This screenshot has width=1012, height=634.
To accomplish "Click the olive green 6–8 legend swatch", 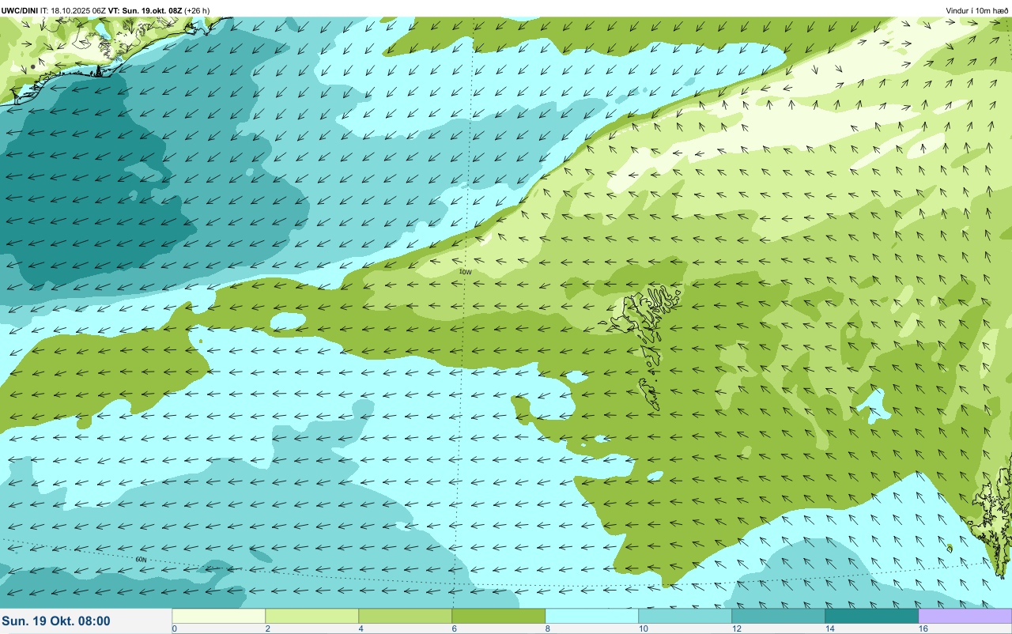I will pyautogui.click(x=499, y=616).
